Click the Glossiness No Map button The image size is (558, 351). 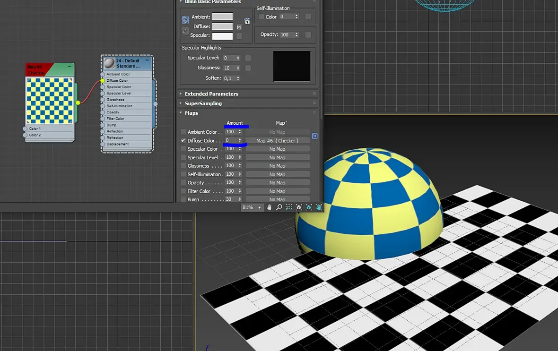pyautogui.click(x=277, y=166)
